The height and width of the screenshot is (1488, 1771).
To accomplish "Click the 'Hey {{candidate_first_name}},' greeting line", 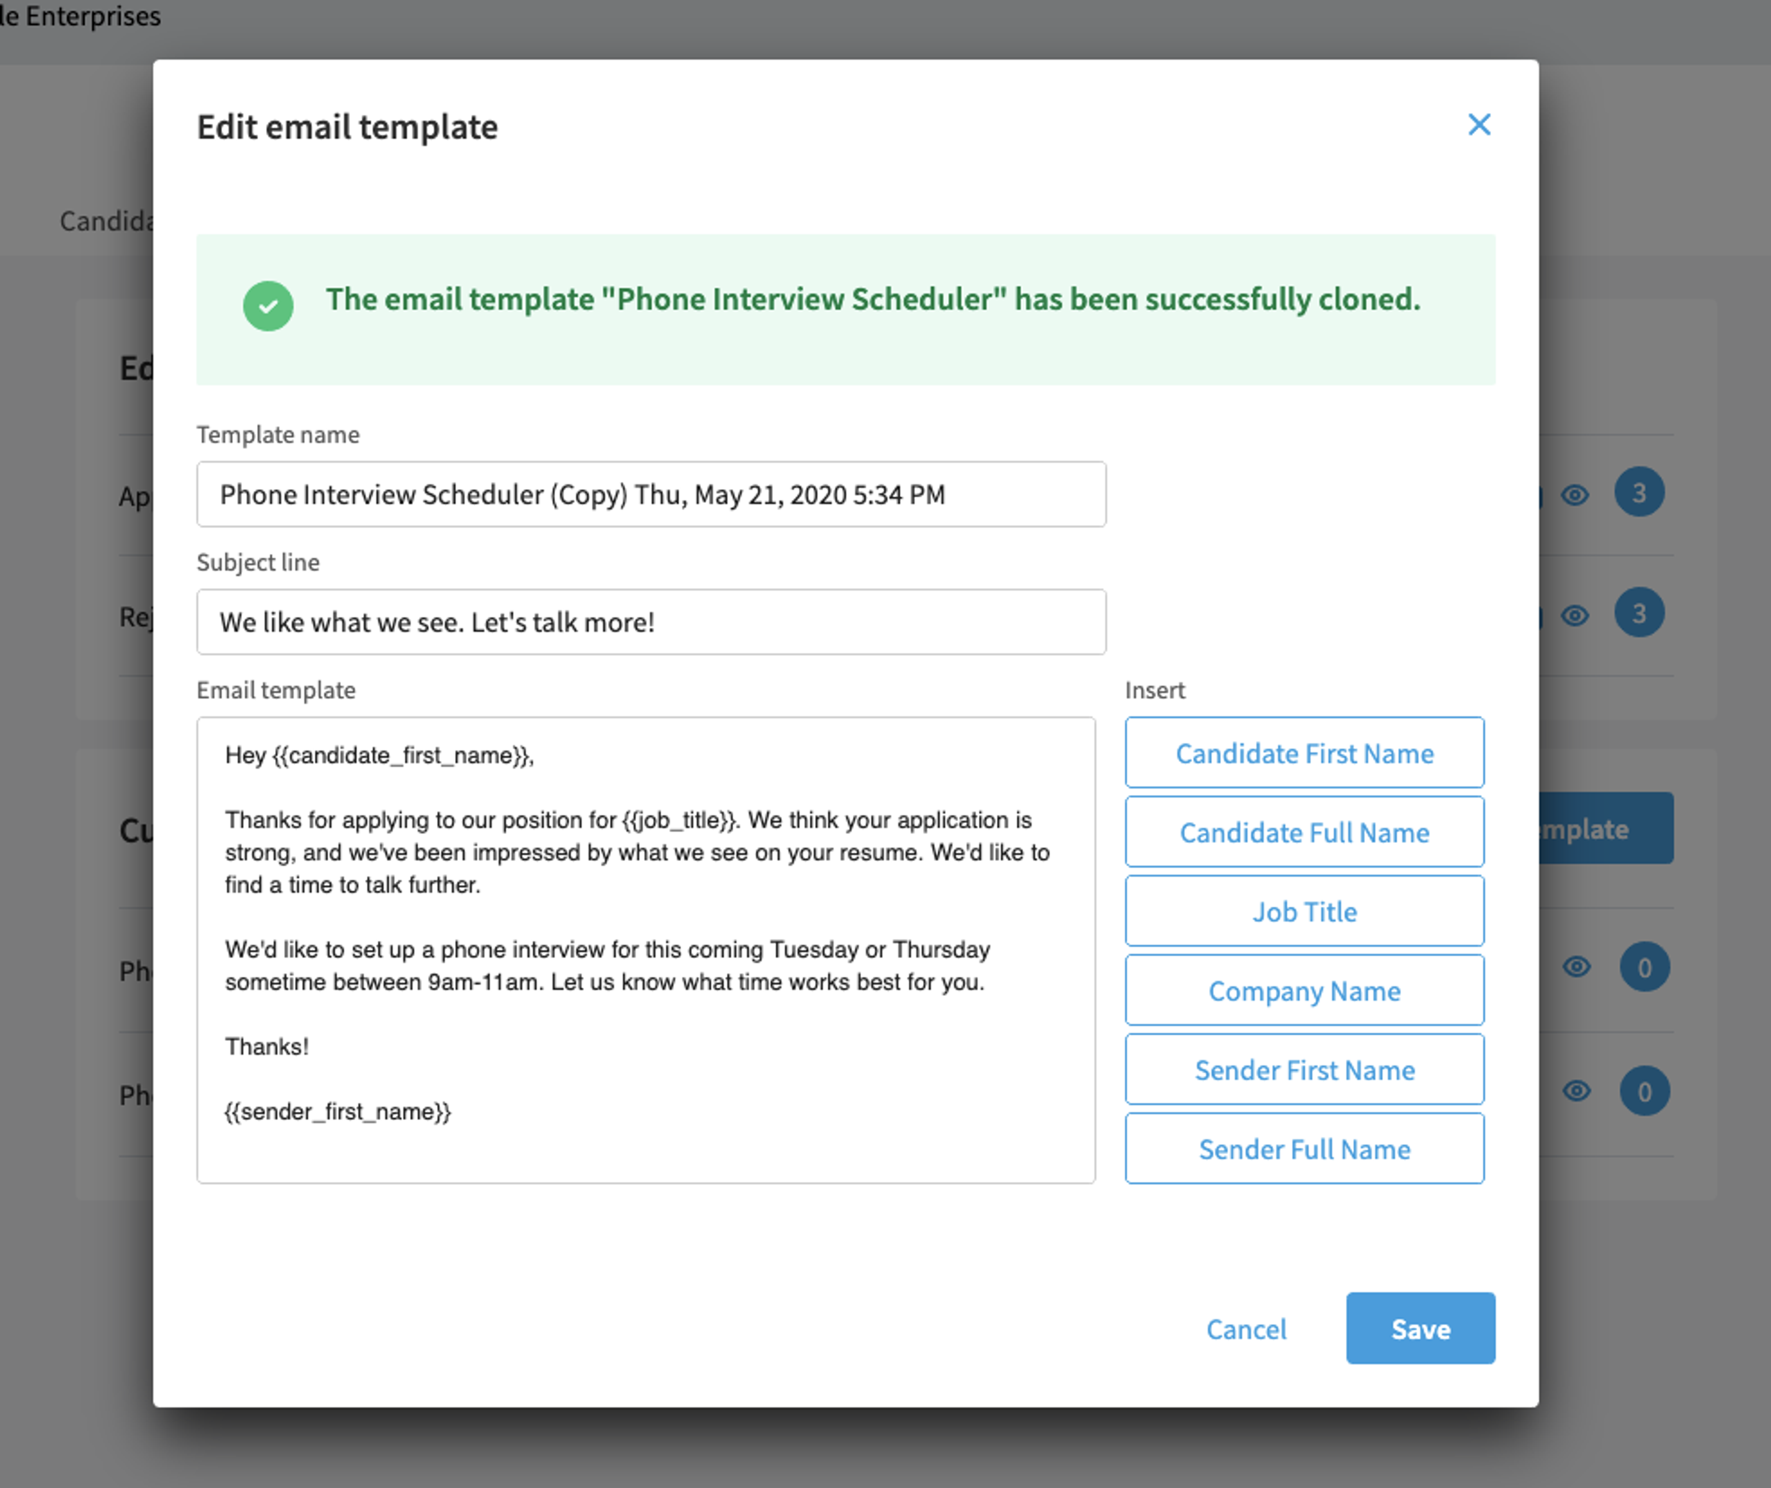I will (x=380, y=755).
